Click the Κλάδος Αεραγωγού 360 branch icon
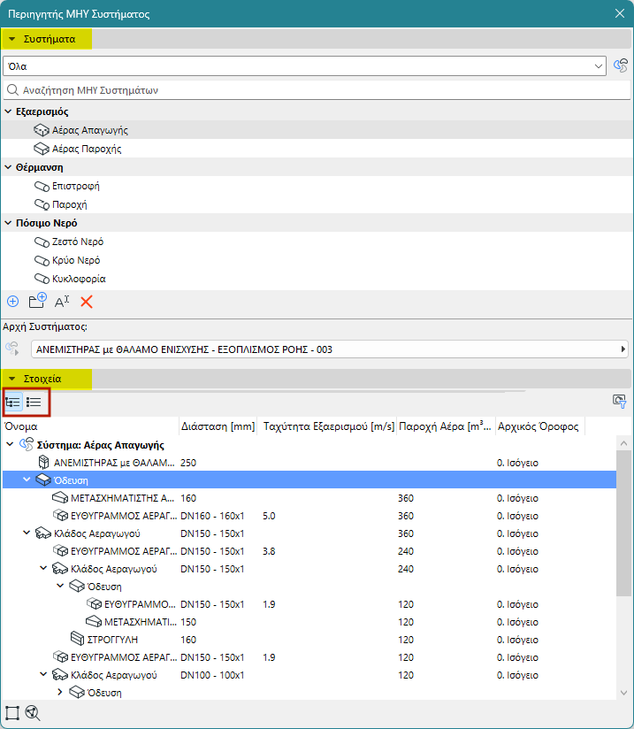 pos(43,533)
